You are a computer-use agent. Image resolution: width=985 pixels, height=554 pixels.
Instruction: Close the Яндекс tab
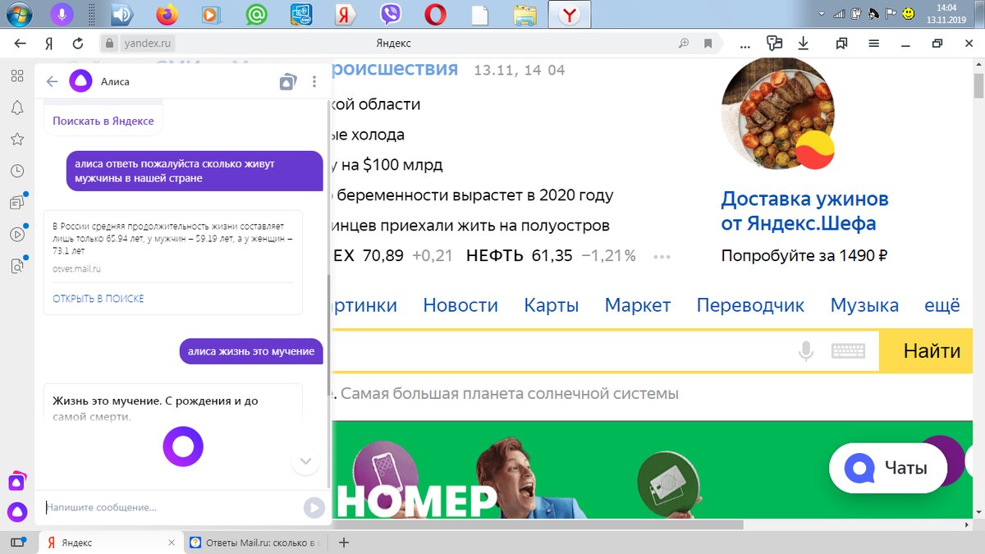click(x=172, y=543)
